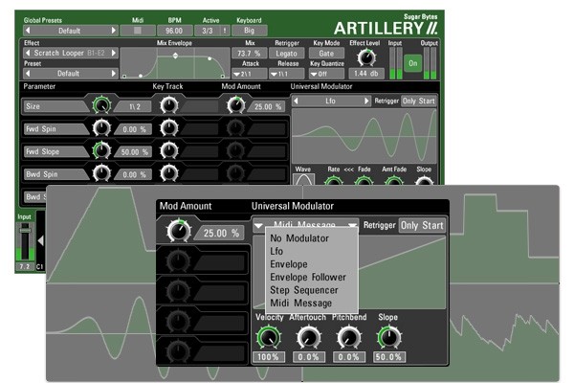Image resolution: width=574 pixels, height=383 pixels.
Task: Click the exclamation mark button beside 3/3
Action: pos(225,31)
